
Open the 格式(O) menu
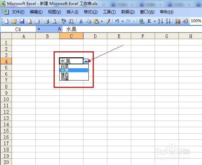pos(90,12)
